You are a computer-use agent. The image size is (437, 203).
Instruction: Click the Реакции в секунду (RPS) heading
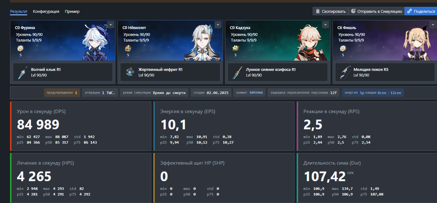coord(331,111)
